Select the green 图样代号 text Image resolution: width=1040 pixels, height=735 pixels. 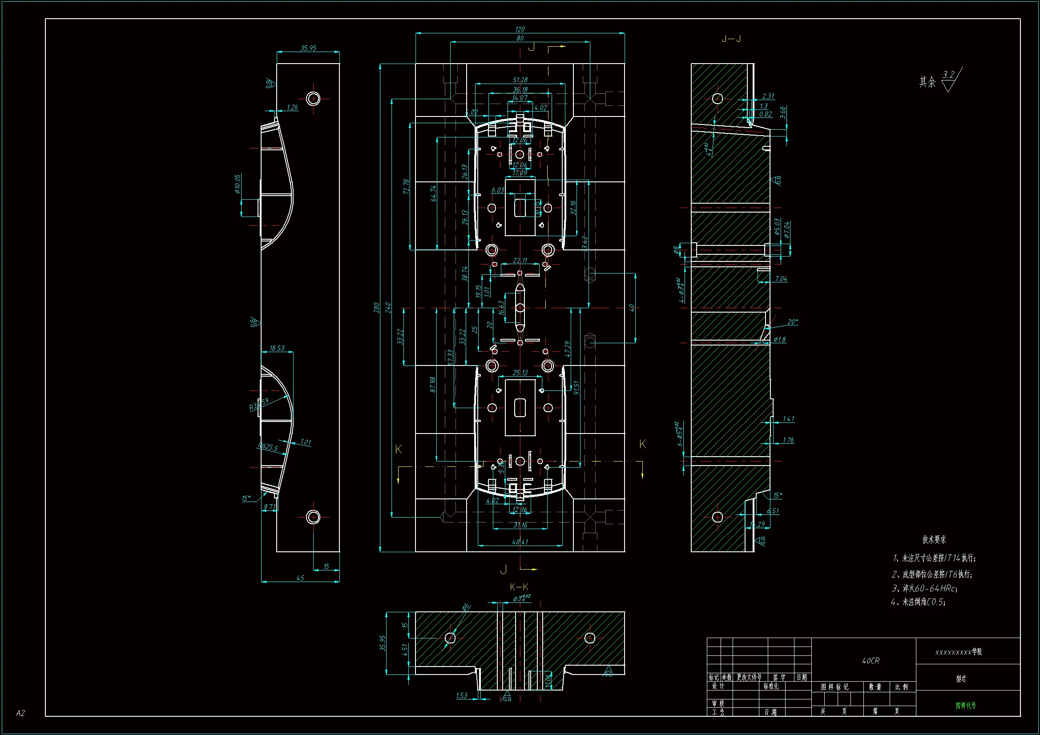click(966, 705)
